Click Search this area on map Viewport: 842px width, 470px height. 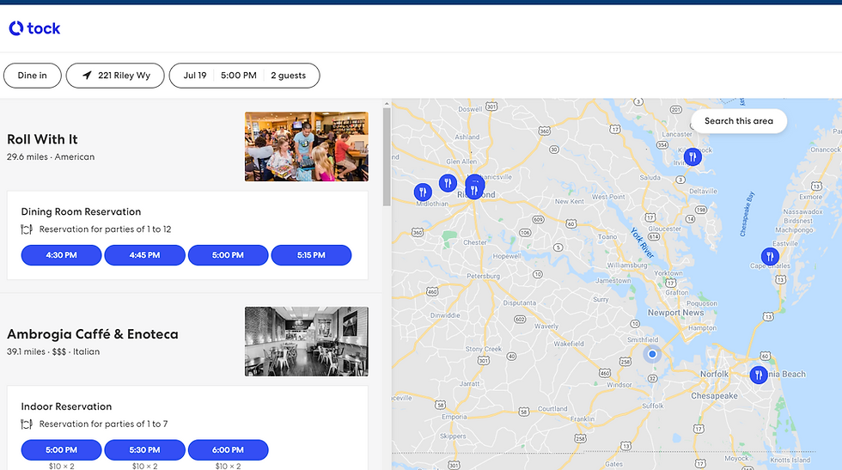point(739,121)
